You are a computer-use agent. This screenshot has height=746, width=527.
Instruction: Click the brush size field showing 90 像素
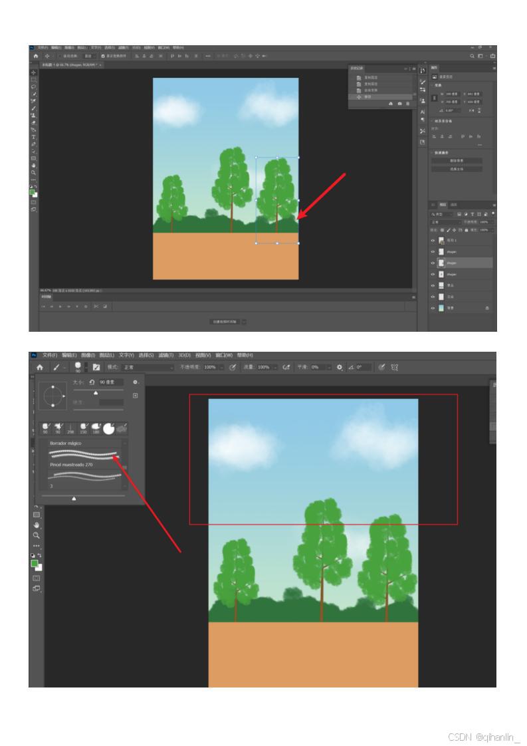click(111, 382)
